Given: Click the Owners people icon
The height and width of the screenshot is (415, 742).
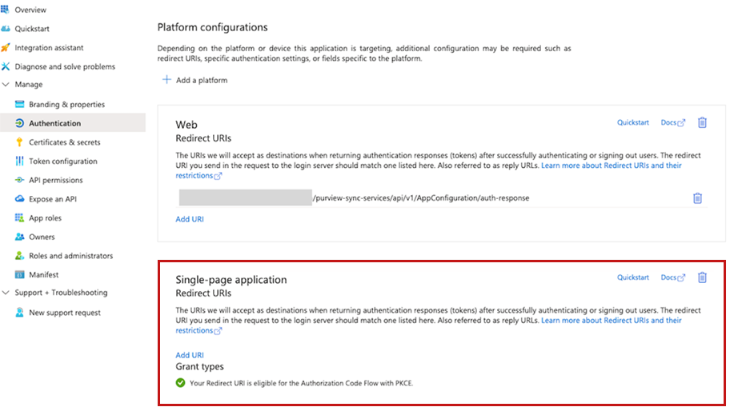Looking at the screenshot, I should (x=19, y=237).
